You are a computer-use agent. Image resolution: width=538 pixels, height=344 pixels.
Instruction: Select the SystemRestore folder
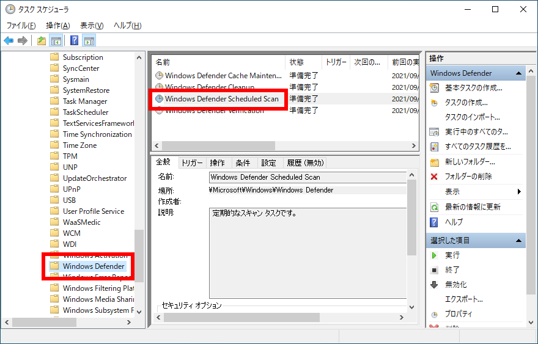click(x=86, y=90)
